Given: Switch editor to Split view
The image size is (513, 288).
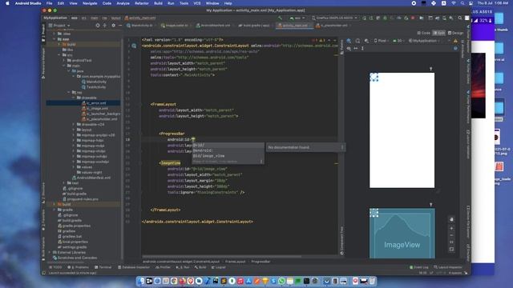Looking at the screenshot, I should [439, 33].
